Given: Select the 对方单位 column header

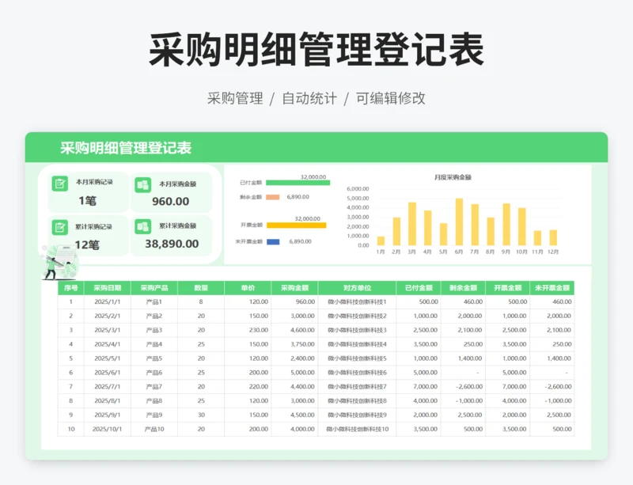Looking at the screenshot, I should click(358, 288).
